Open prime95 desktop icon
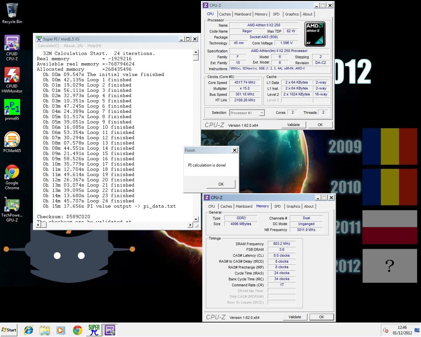The width and height of the screenshot is (421, 337). click(12, 110)
